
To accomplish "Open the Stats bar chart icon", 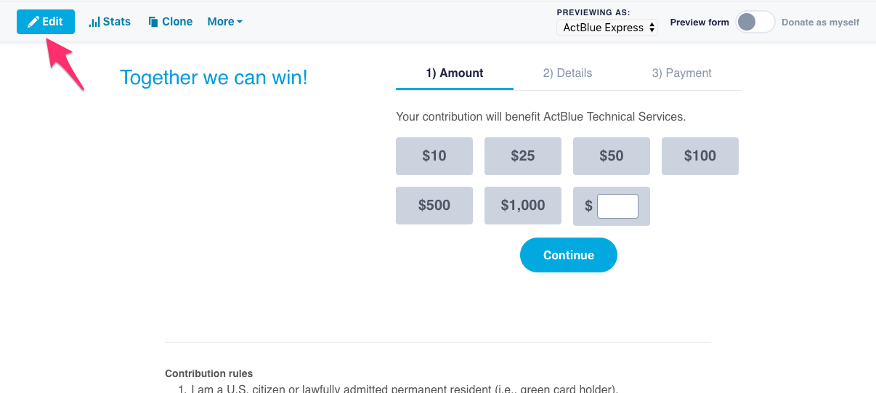I will (x=94, y=22).
